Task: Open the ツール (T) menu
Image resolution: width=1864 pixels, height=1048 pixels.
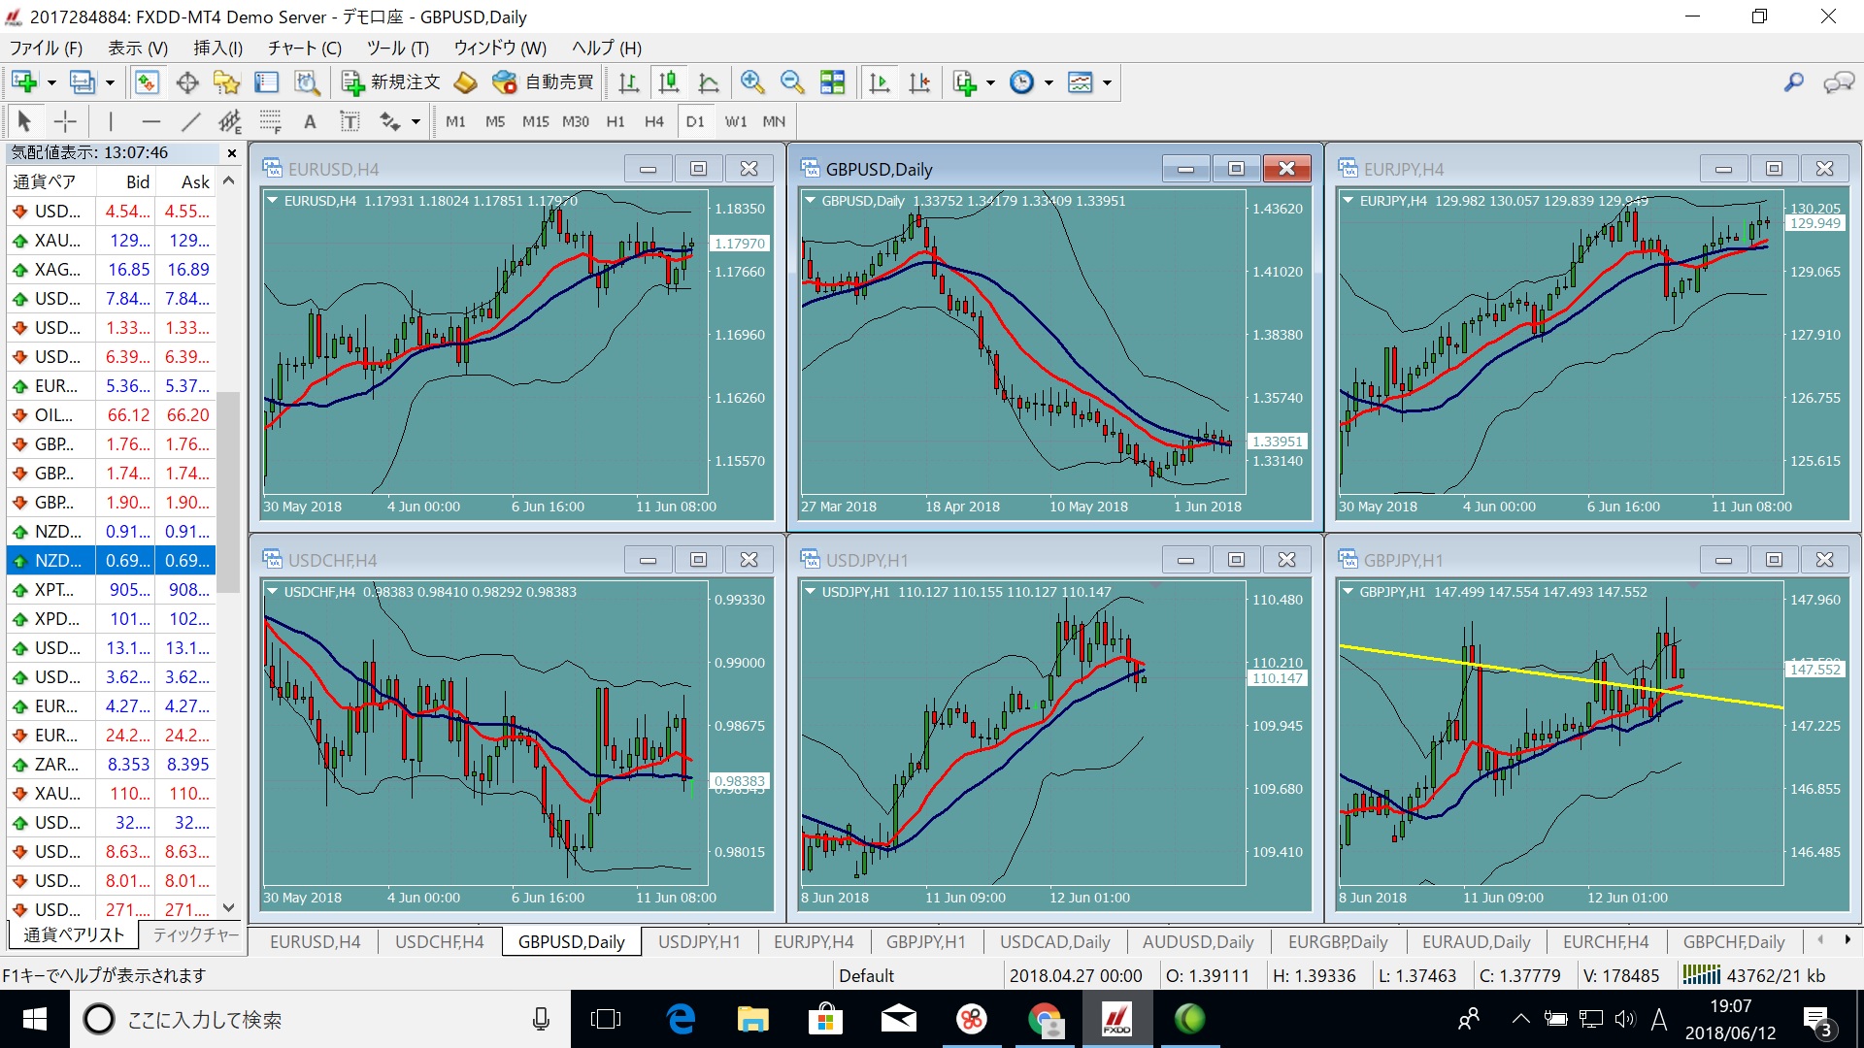Action: 398,48
